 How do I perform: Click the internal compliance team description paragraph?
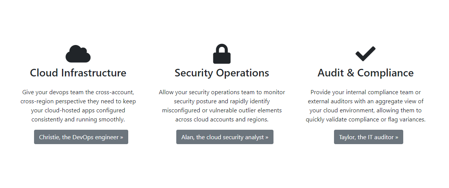pyautogui.click(x=366, y=106)
